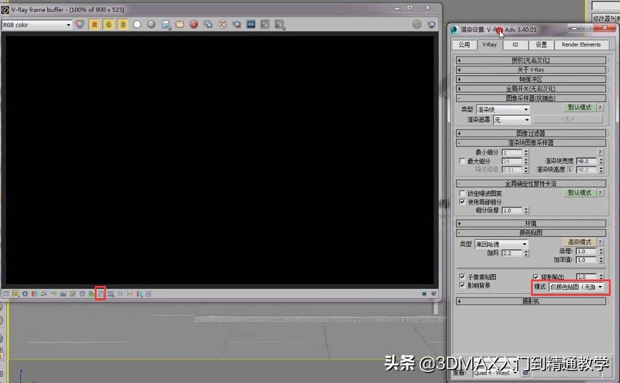This screenshot has height=383, width=620.
Task: Toggle the red channel display in frame buffer
Action: tap(93, 24)
